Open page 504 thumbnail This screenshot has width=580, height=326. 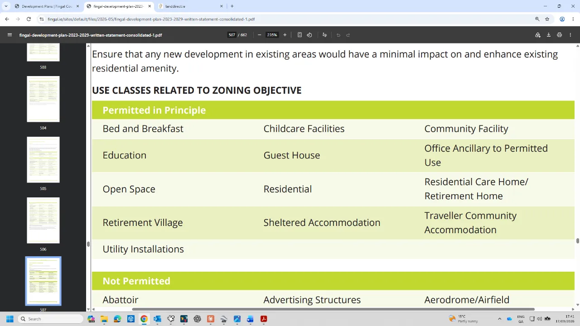pos(43,99)
